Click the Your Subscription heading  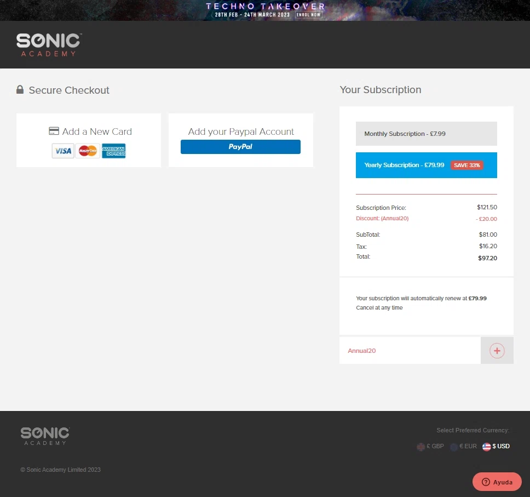coord(381,90)
